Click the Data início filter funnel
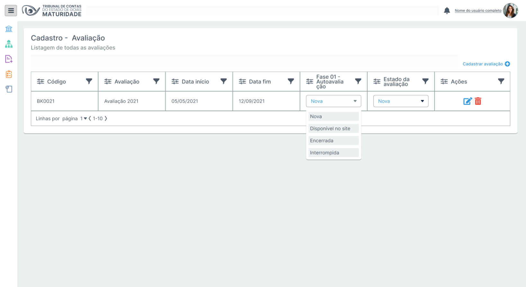This screenshot has width=526, height=287. (x=224, y=81)
